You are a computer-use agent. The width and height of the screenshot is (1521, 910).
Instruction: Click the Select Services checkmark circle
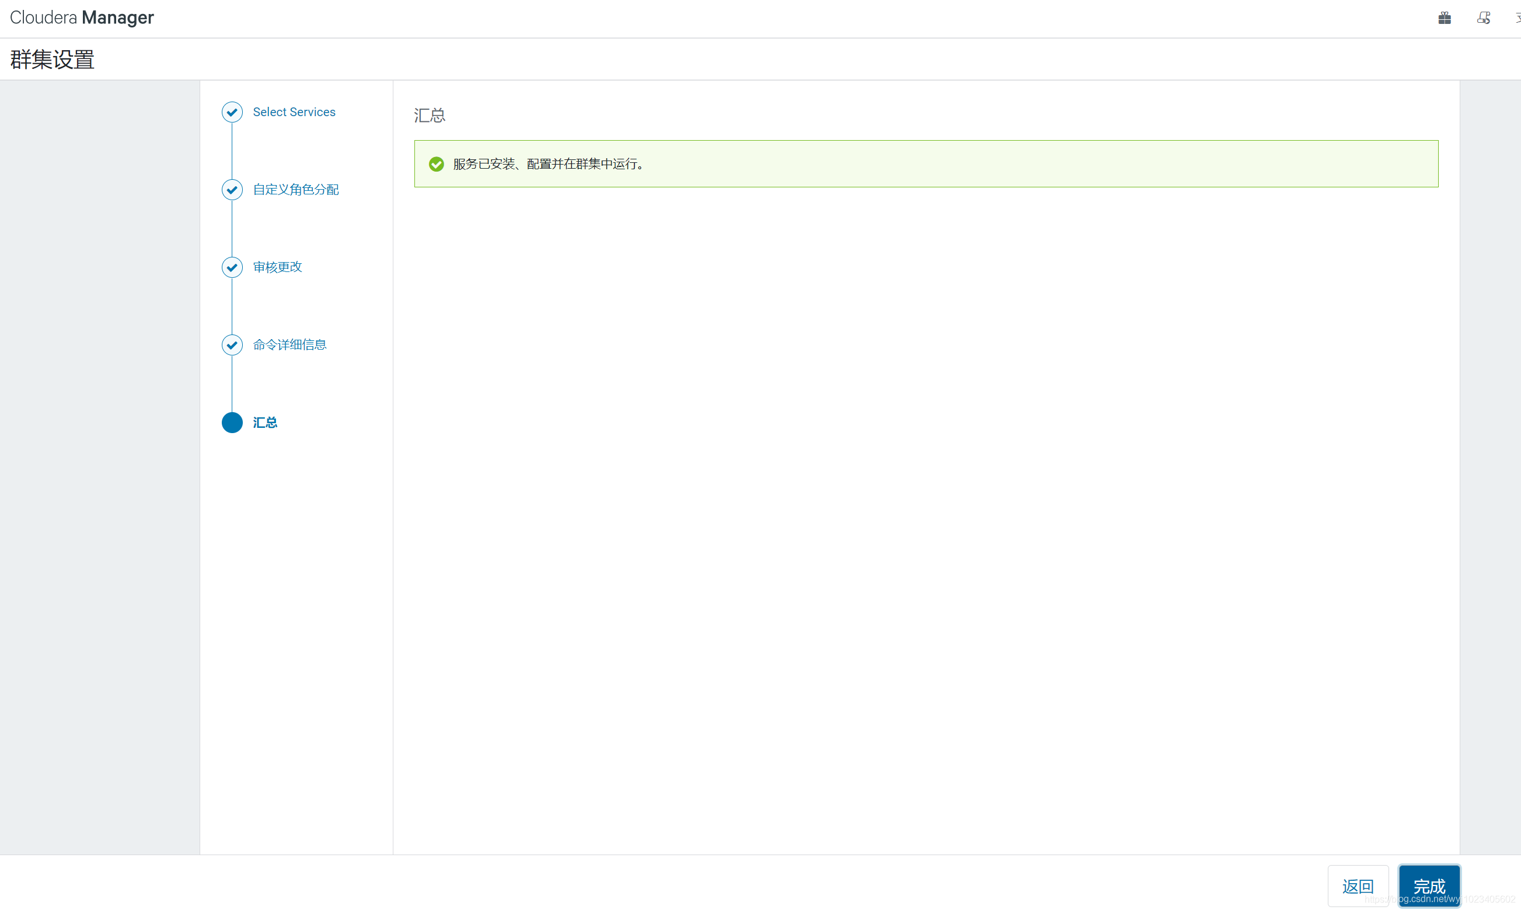(x=232, y=111)
